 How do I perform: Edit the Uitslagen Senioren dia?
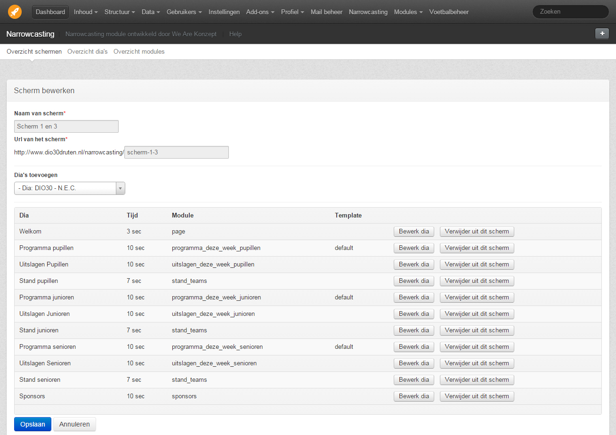coord(414,363)
